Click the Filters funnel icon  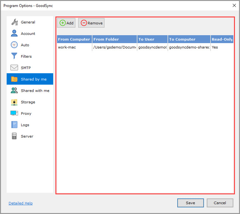pos(14,56)
